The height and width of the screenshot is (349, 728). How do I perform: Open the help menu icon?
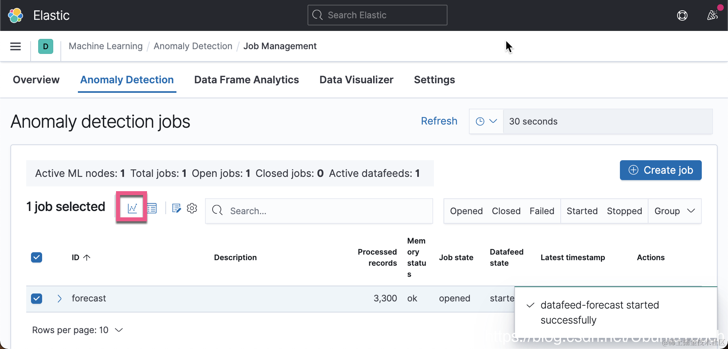tap(682, 15)
